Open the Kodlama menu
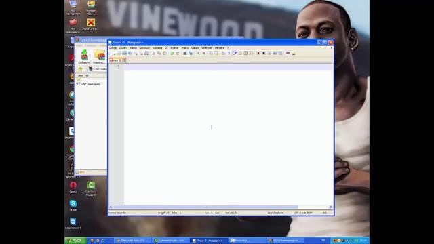Viewport: 434px width, 244px height. coord(157,48)
